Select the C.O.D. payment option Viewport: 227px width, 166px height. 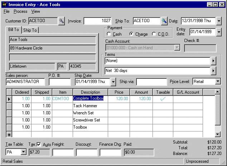pos(154,34)
